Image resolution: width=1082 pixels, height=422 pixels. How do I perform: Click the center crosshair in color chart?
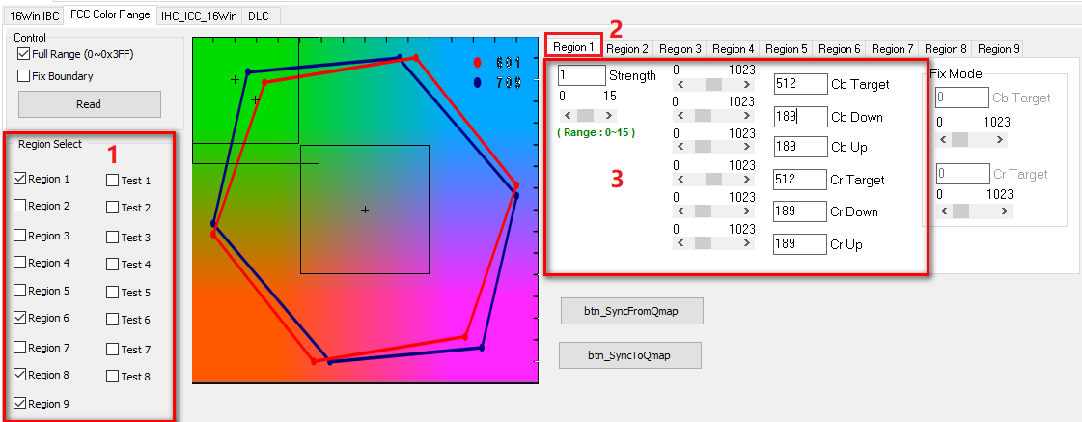365,210
